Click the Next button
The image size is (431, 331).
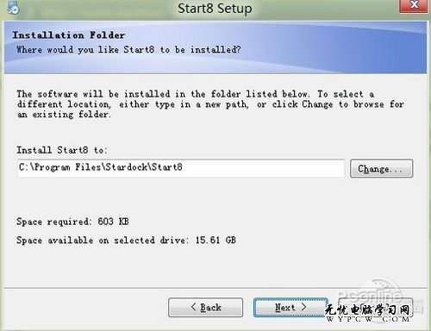click(x=290, y=308)
